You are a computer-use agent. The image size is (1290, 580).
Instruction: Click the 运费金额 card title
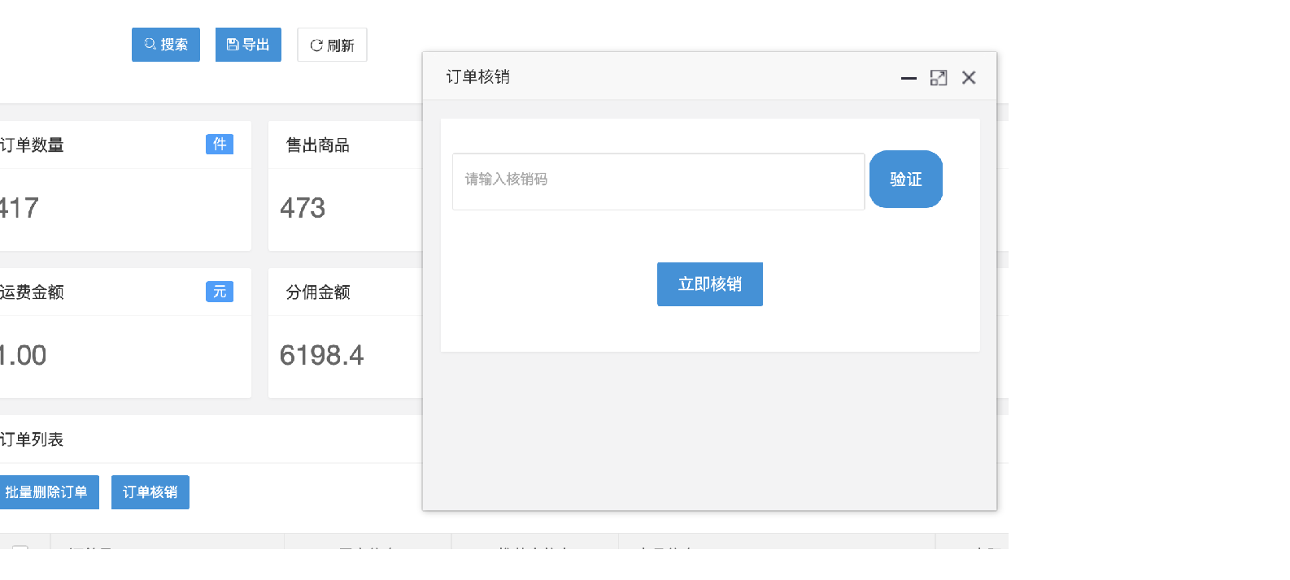coord(32,292)
